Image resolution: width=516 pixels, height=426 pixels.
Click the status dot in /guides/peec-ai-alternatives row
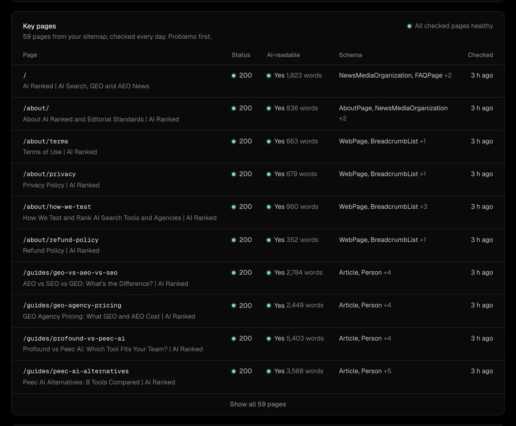234,371
